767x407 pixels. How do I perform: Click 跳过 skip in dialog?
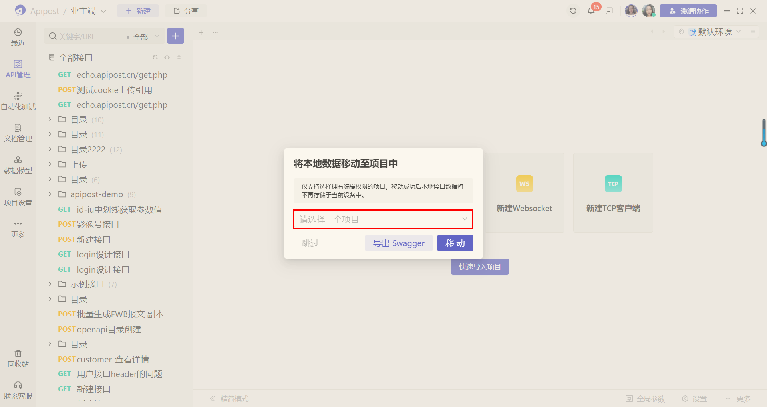coord(310,243)
